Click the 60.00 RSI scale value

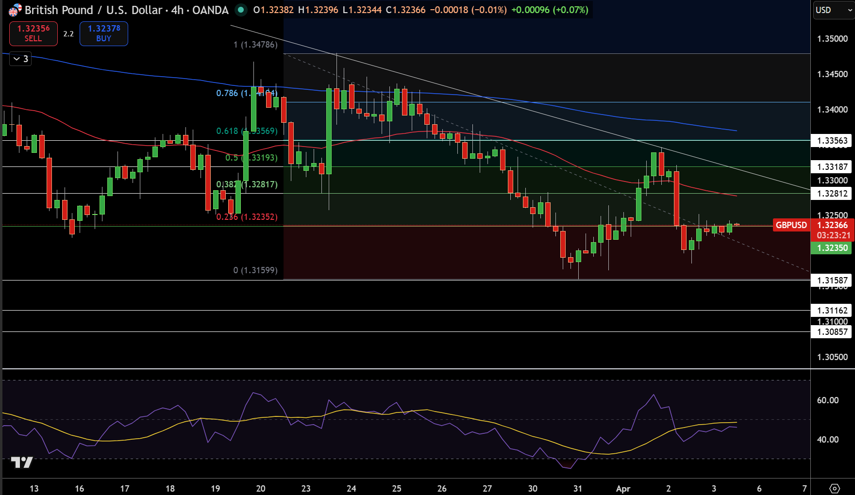pyautogui.click(x=828, y=400)
